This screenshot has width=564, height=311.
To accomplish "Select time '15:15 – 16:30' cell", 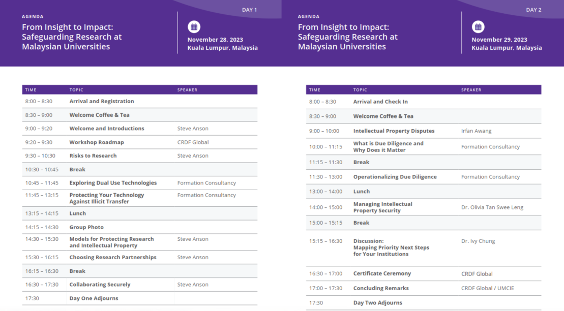I will [325, 241].
